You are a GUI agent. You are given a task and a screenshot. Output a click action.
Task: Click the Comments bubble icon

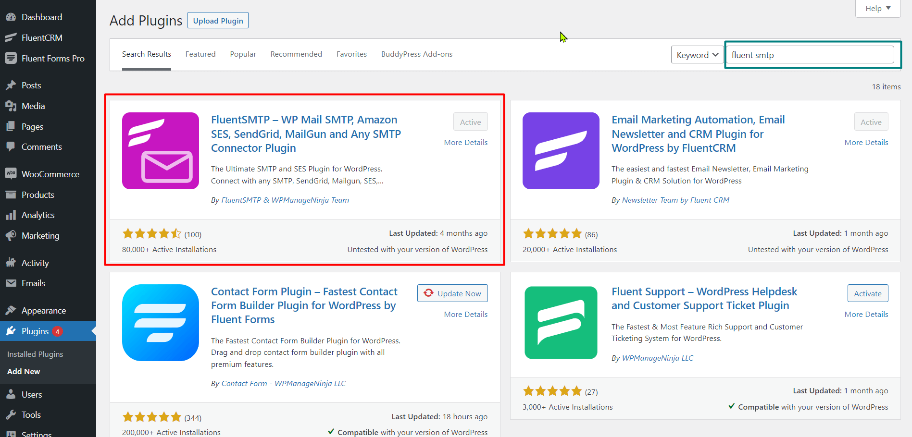pyautogui.click(x=11, y=147)
